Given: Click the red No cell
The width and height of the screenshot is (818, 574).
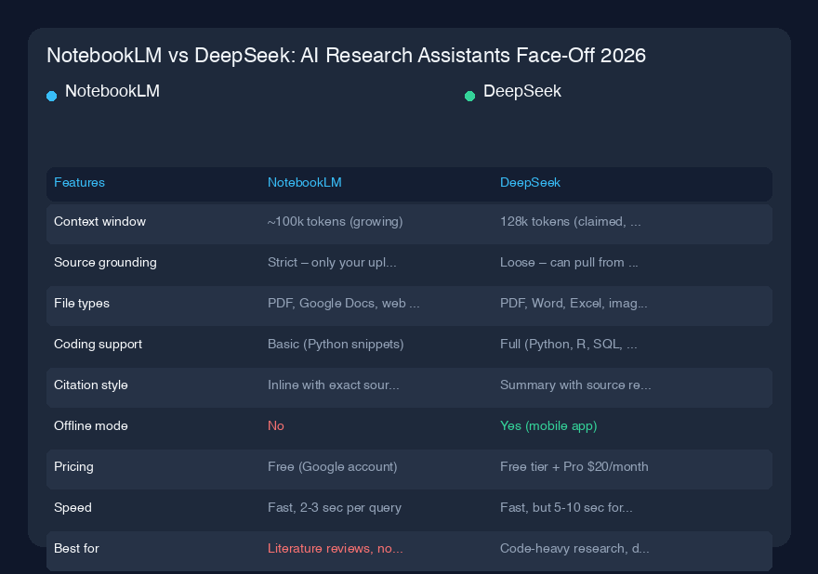Looking at the screenshot, I should tap(276, 426).
